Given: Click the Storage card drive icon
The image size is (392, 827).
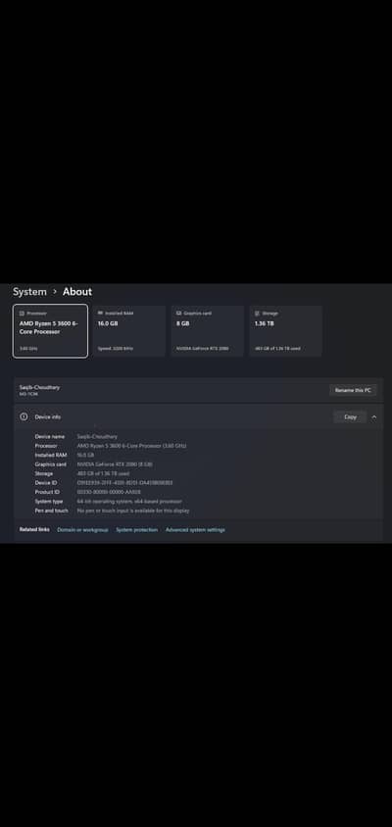Looking at the screenshot, I should coord(258,314).
